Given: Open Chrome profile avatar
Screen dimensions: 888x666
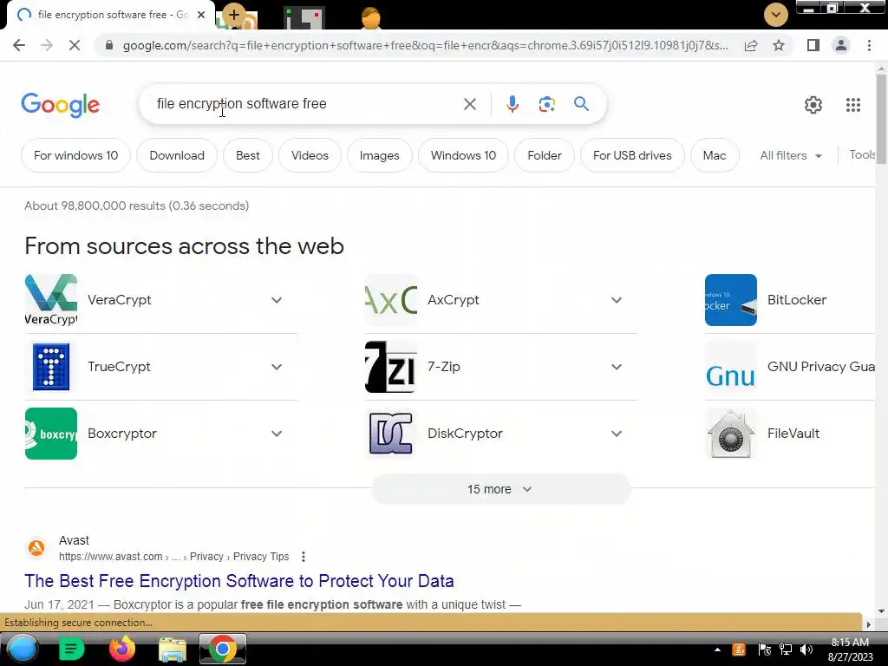Looking at the screenshot, I should pos(841,45).
